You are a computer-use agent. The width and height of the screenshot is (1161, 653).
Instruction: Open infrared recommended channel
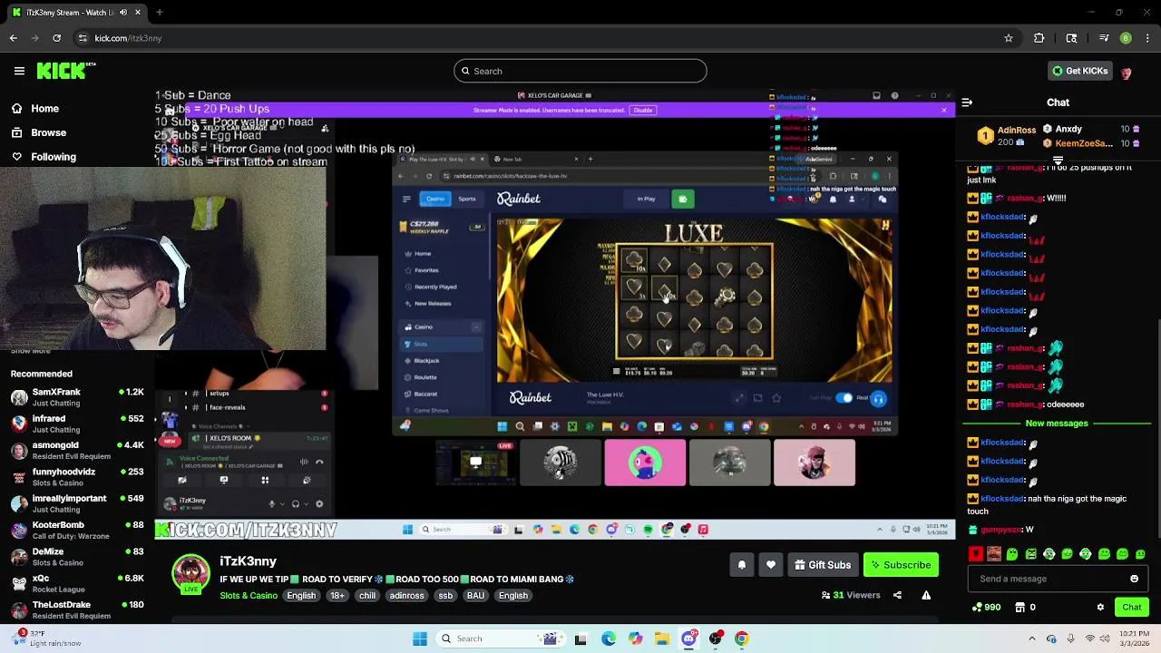[77, 424]
